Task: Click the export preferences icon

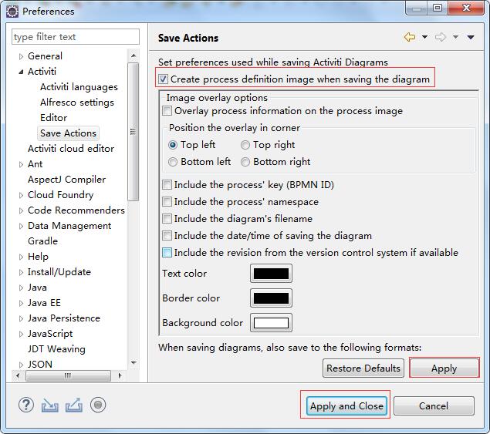Action: click(x=74, y=405)
